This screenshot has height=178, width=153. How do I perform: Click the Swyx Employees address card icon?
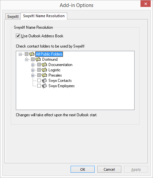coord(44,86)
